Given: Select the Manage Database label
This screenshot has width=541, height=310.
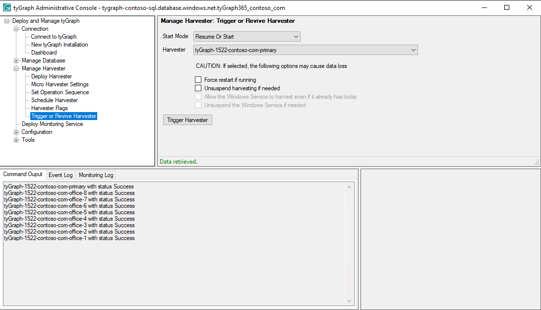Looking at the screenshot, I should click(x=44, y=61).
